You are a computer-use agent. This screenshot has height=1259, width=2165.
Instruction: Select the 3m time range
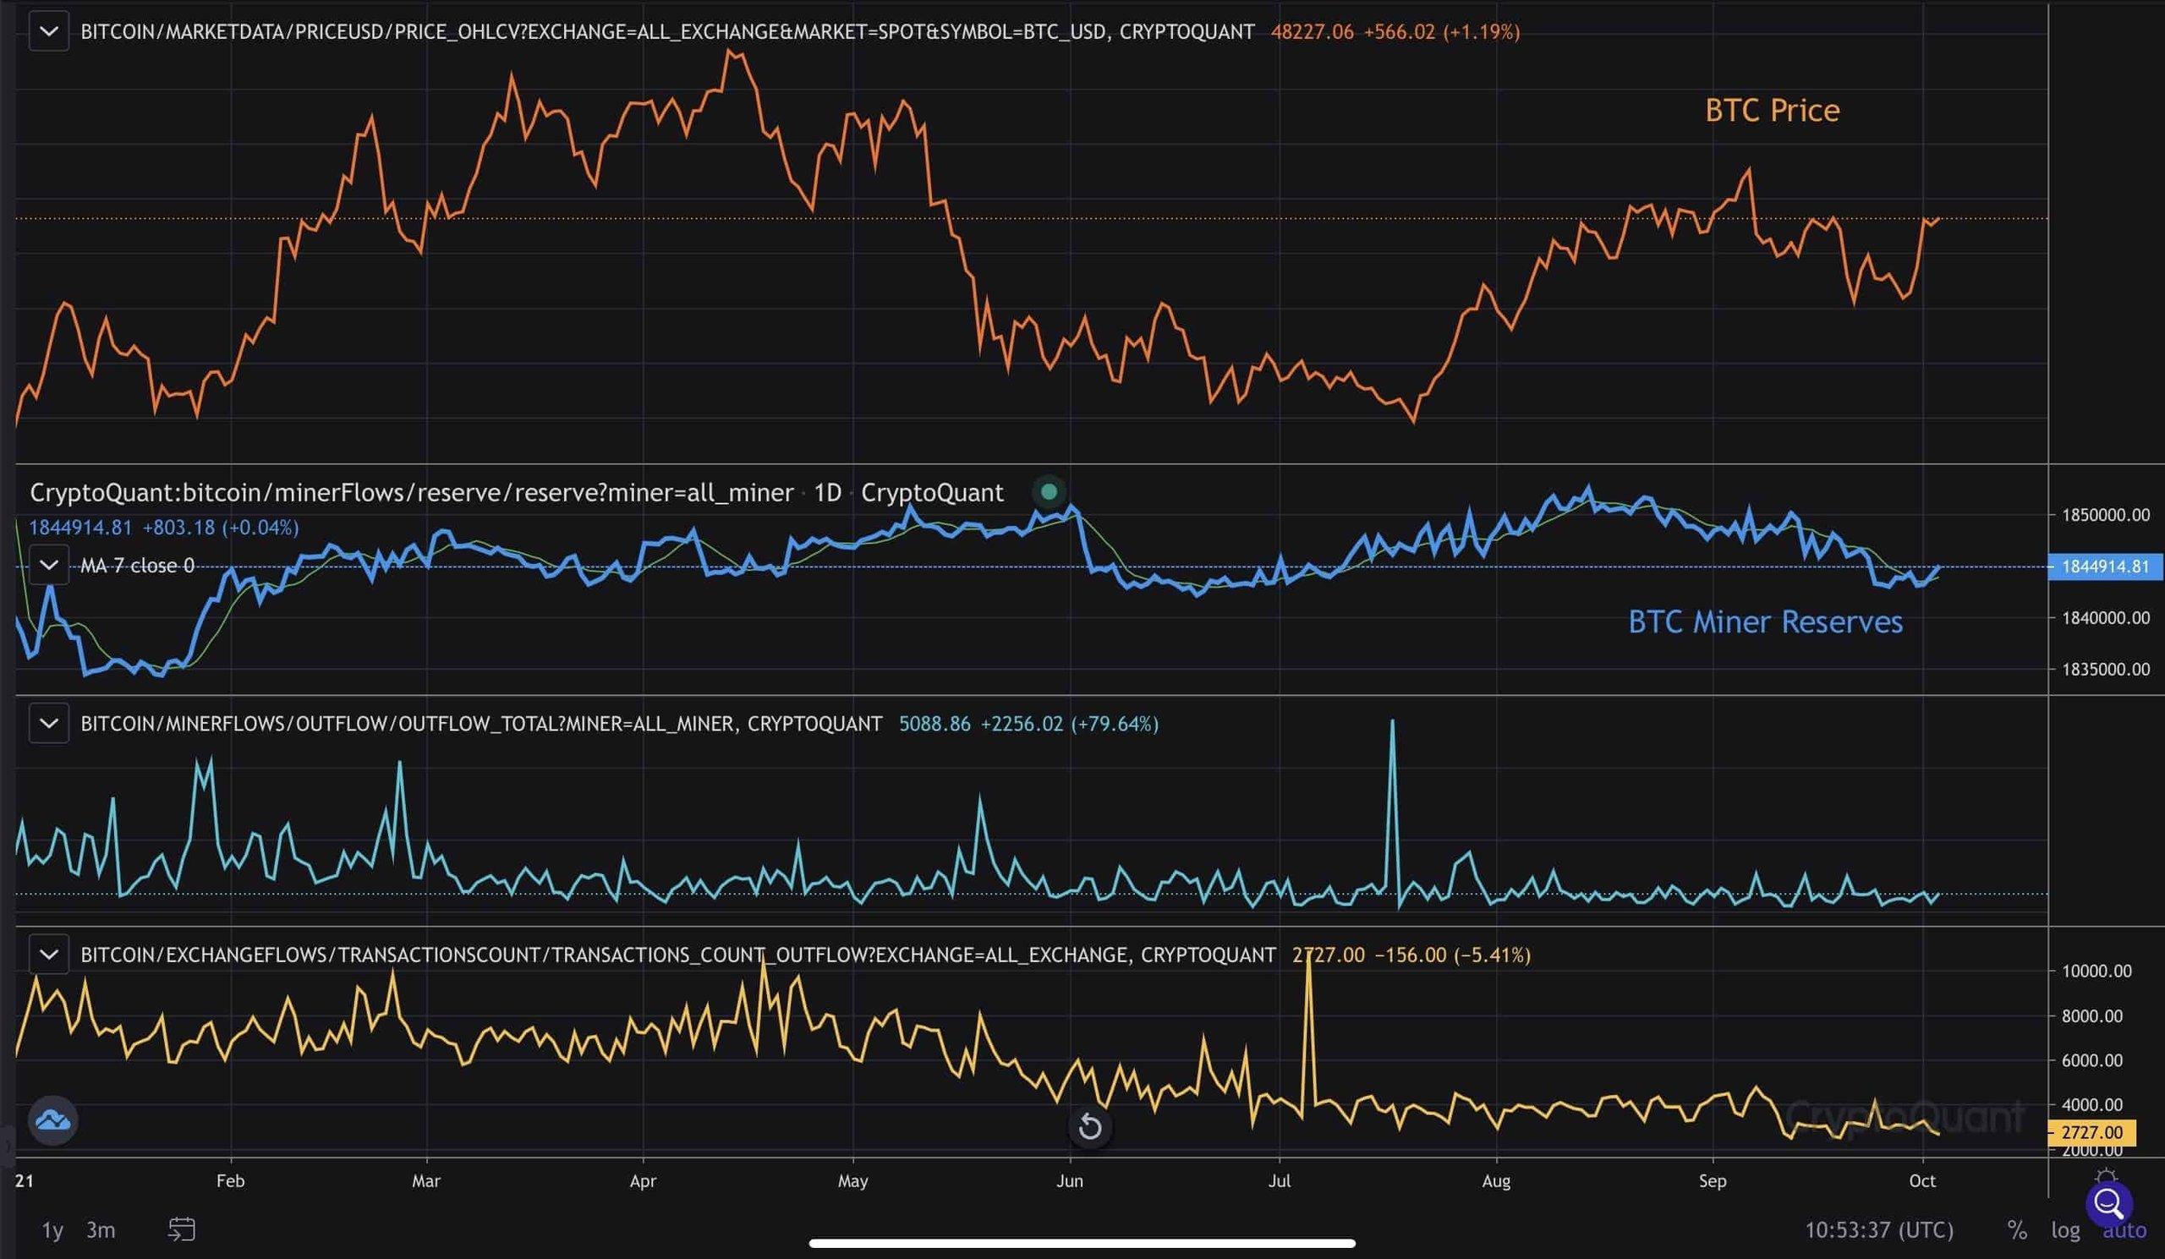(x=101, y=1230)
